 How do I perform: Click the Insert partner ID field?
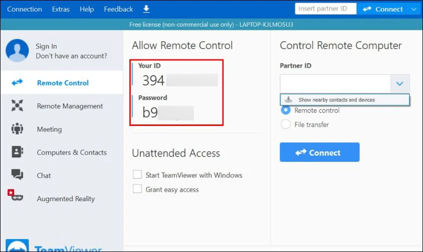coord(325,9)
